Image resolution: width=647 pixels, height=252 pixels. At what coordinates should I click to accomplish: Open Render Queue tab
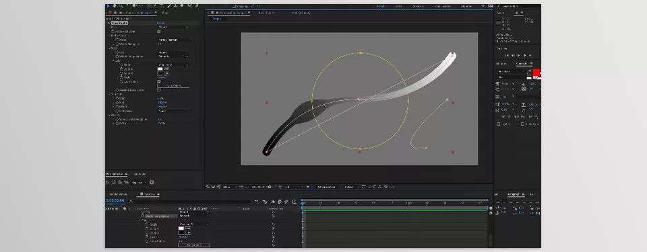(118, 194)
